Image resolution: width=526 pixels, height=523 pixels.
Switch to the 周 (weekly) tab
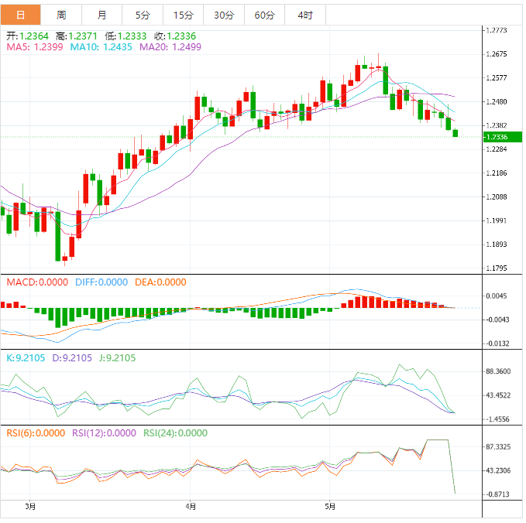coord(61,15)
